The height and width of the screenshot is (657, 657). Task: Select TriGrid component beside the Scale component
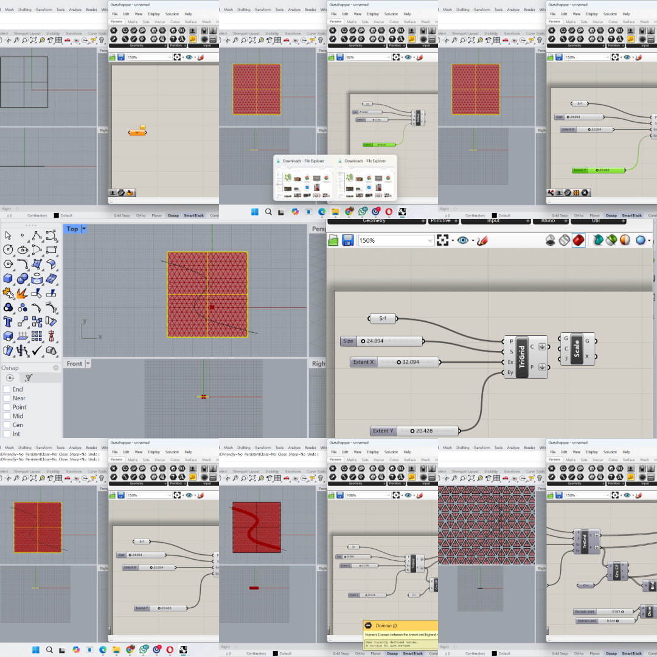526,356
